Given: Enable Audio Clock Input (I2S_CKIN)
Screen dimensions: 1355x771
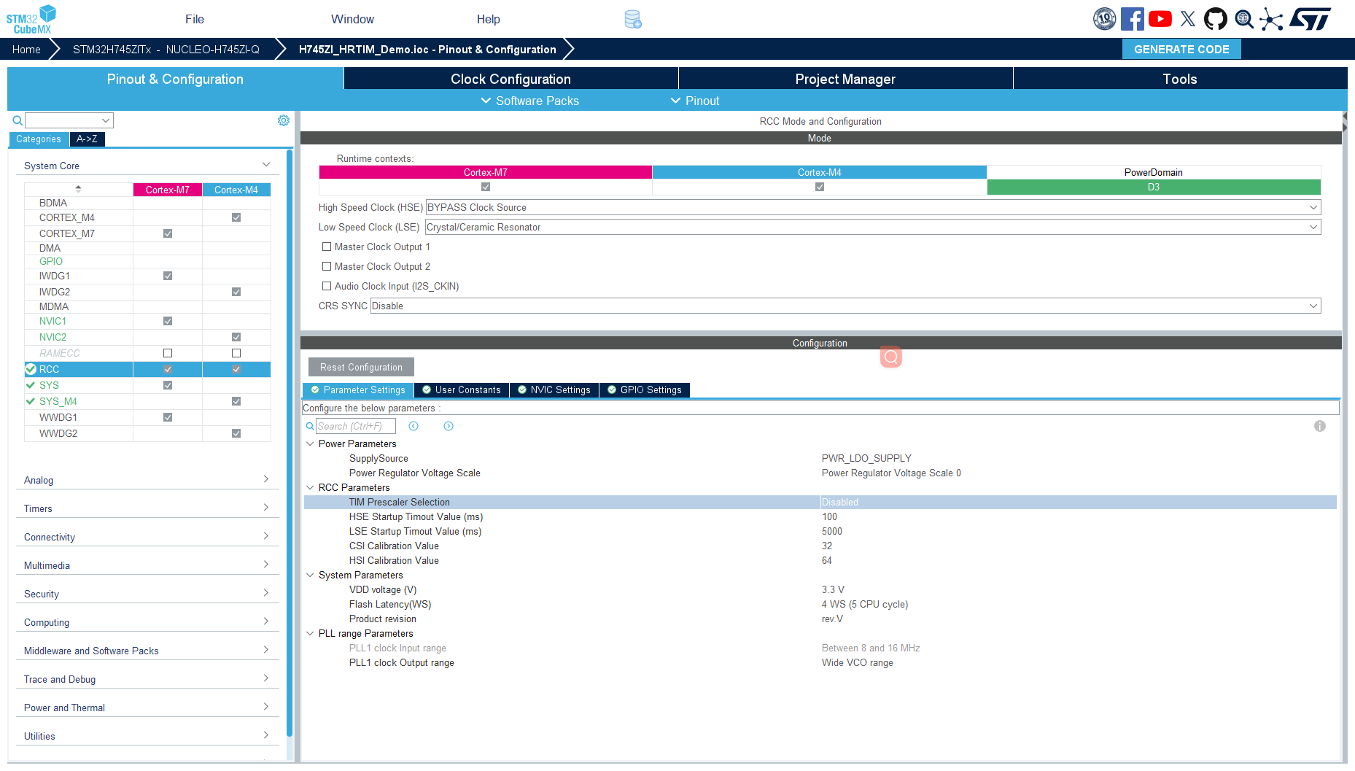Looking at the screenshot, I should tap(327, 286).
